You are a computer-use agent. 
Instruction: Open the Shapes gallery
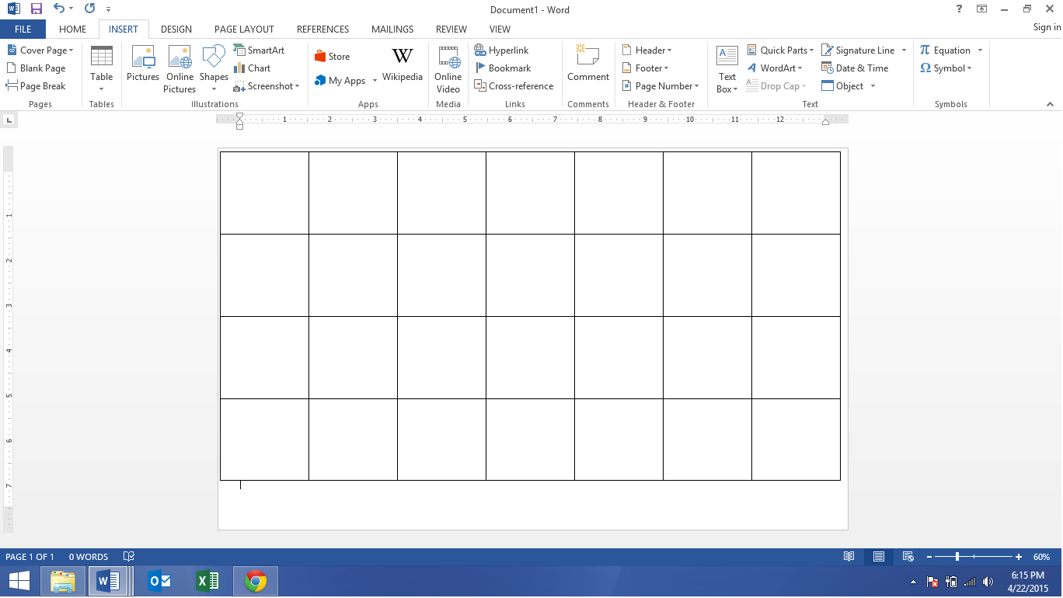click(x=214, y=68)
